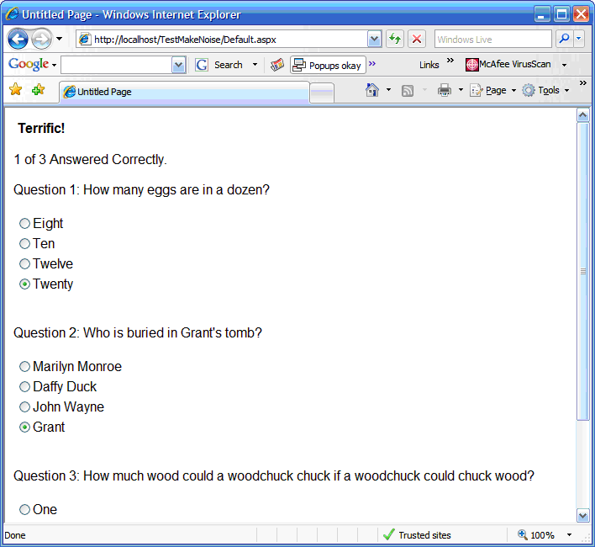Select the Eight radio button
The image size is (595, 547).
point(24,223)
